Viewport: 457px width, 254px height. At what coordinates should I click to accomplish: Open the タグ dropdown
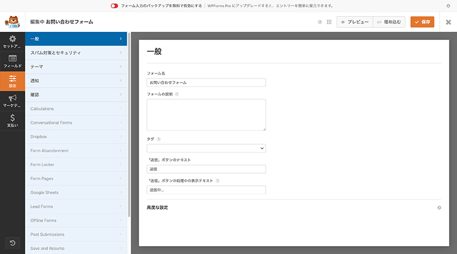pos(206,148)
